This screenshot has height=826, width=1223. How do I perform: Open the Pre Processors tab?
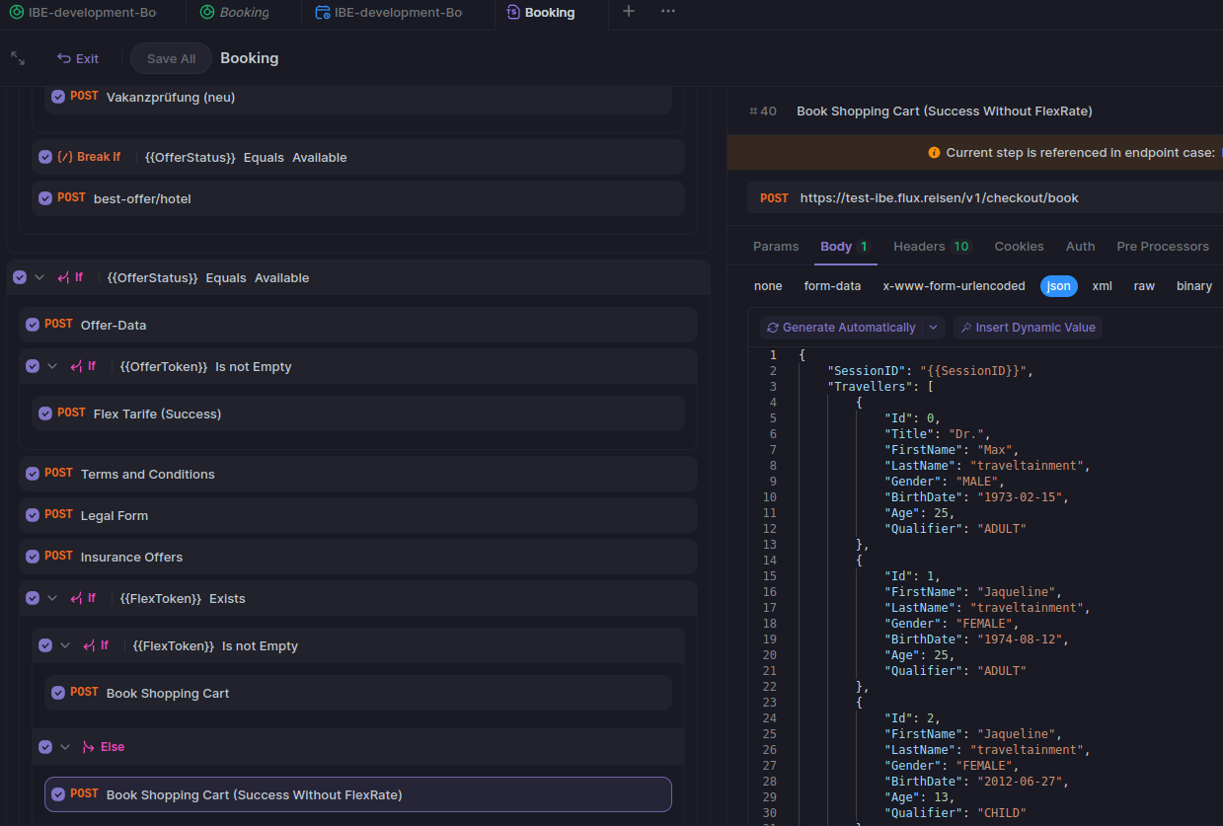(x=1163, y=247)
